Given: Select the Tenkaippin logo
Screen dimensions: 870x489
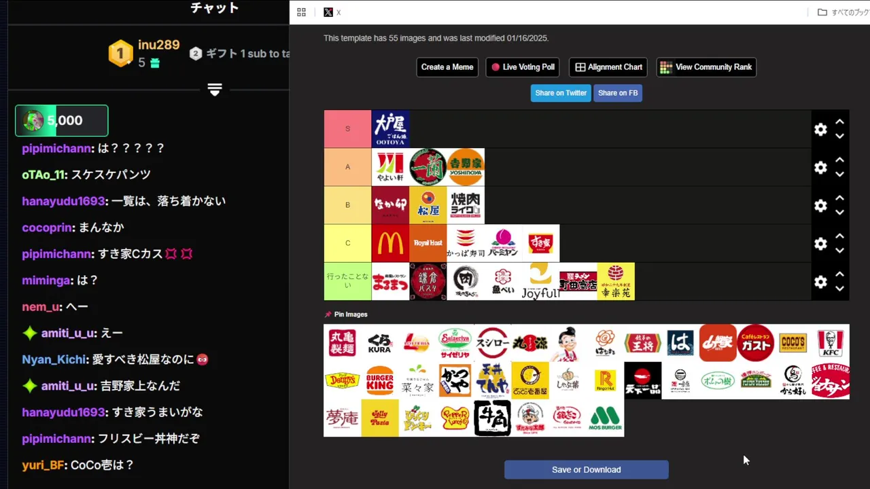Looking at the screenshot, I should 642,380.
